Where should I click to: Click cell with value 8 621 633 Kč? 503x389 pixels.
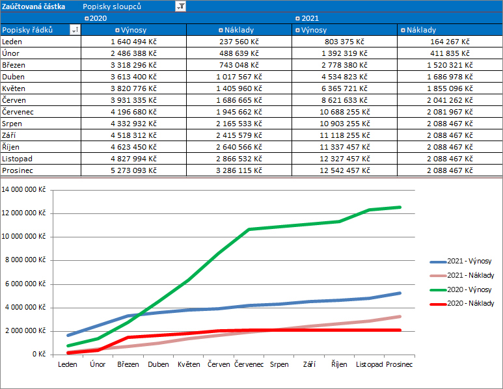[344, 100]
